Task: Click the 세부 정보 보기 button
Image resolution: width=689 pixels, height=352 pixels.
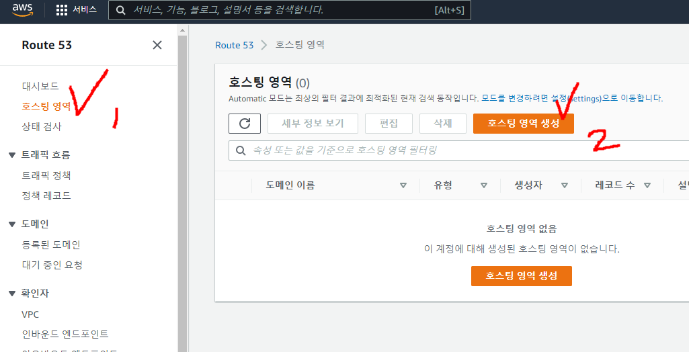Action: pos(313,124)
